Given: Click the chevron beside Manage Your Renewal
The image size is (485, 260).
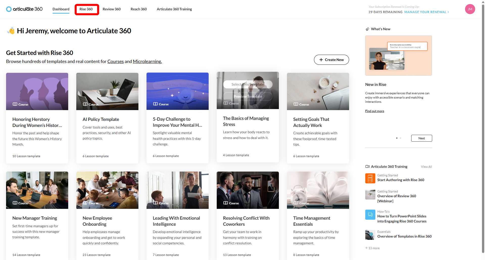Looking at the screenshot, I should [x=448, y=12].
